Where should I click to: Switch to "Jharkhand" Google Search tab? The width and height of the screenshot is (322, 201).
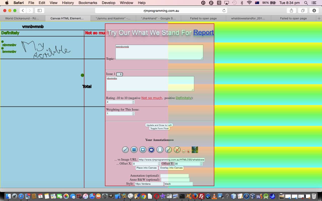[x=158, y=18]
